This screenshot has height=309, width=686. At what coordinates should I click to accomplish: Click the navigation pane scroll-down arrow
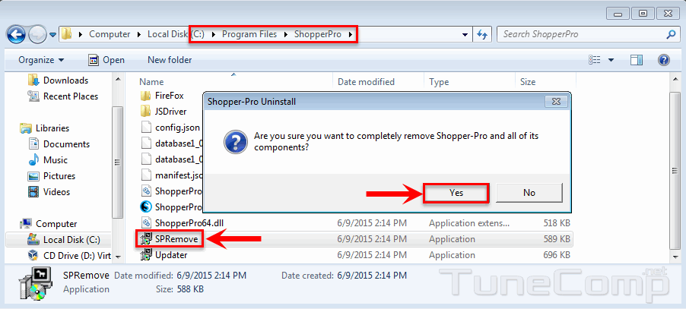coord(118,257)
